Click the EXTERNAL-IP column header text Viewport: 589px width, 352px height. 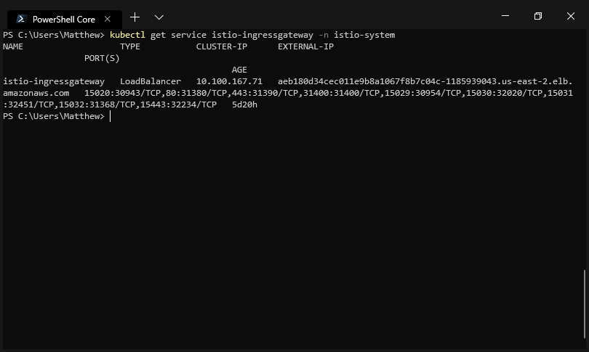pyautogui.click(x=305, y=46)
